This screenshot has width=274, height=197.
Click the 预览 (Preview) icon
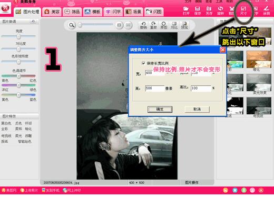click(x=184, y=25)
